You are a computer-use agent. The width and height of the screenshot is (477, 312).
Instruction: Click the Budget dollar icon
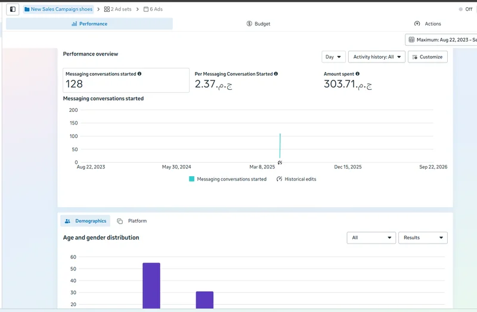click(x=249, y=24)
